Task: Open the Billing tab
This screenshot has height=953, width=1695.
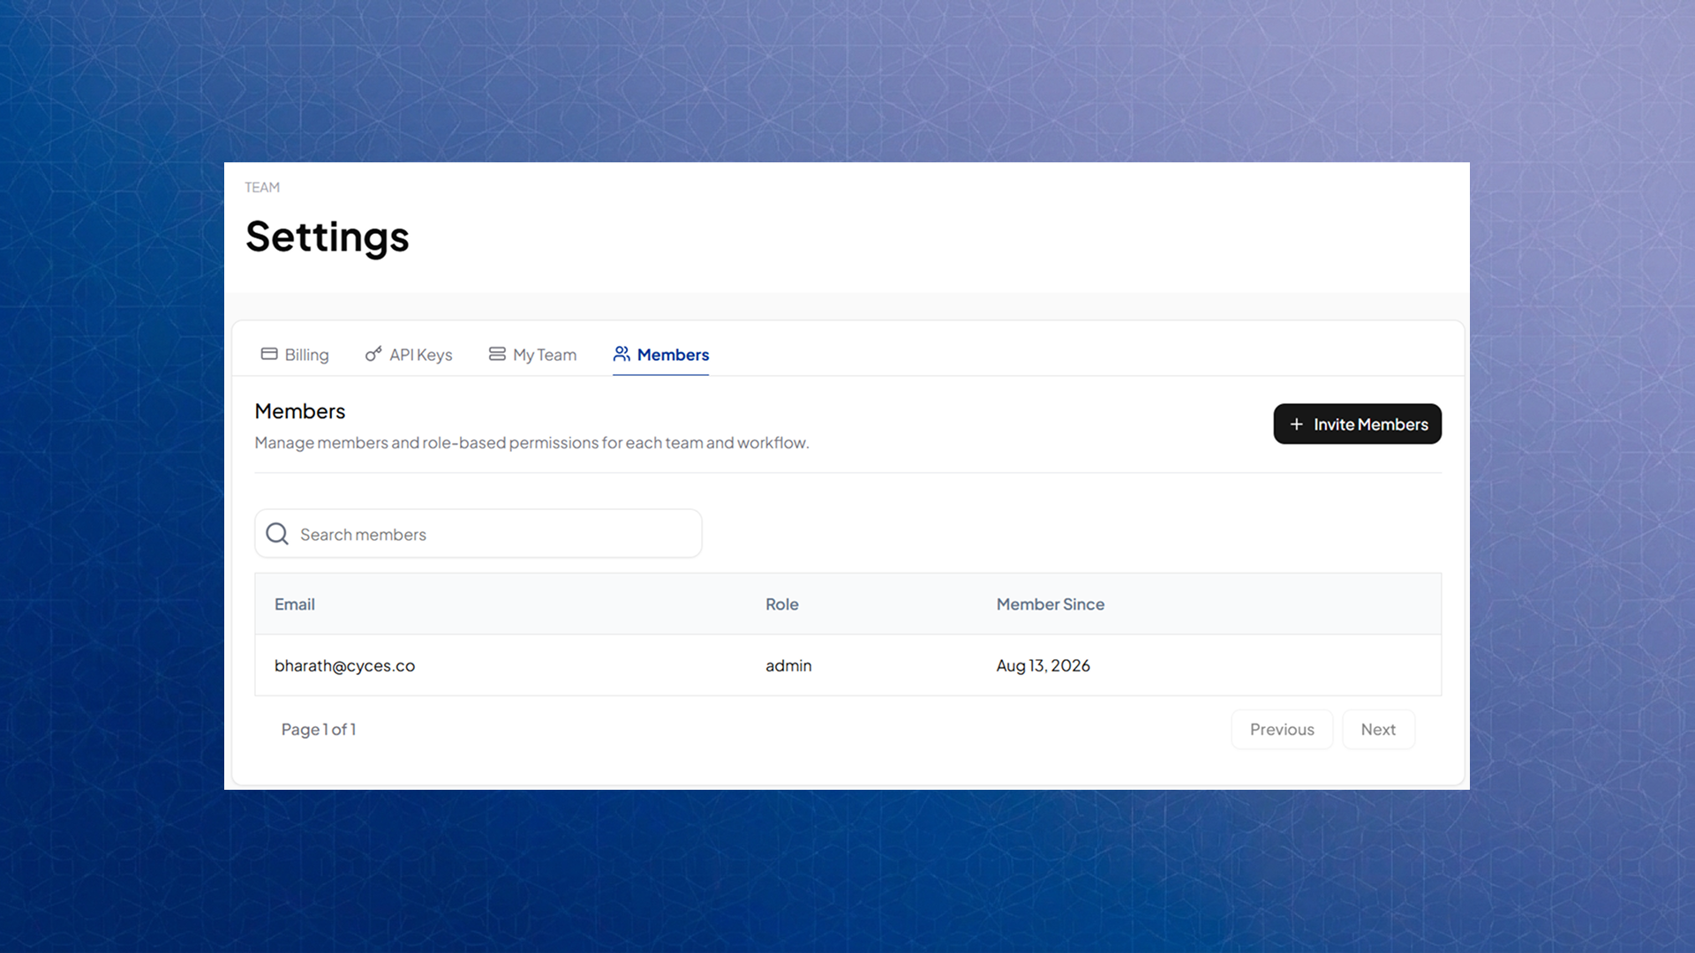Action: (295, 354)
